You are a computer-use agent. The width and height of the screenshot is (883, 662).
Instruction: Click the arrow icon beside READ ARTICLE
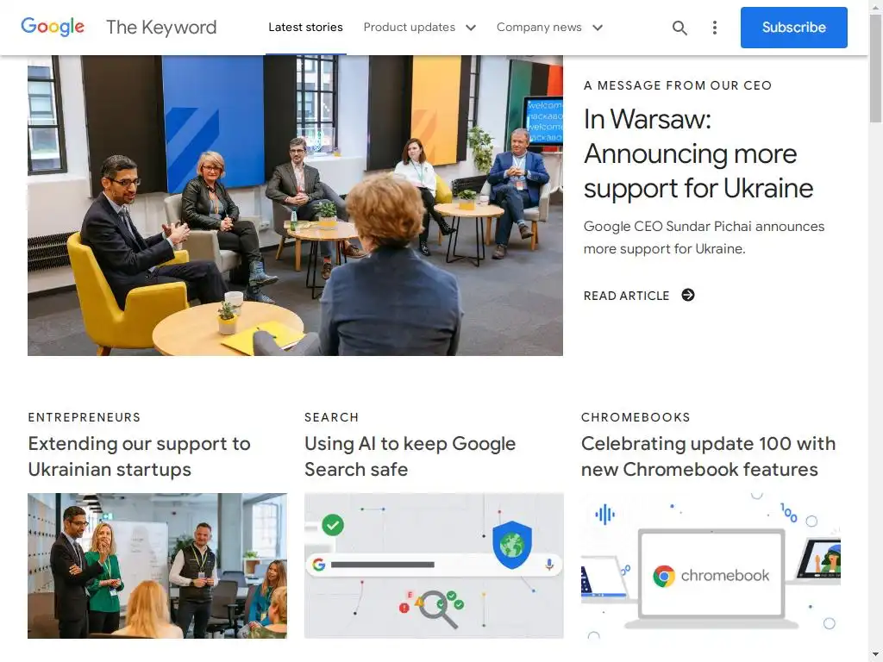(x=688, y=295)
